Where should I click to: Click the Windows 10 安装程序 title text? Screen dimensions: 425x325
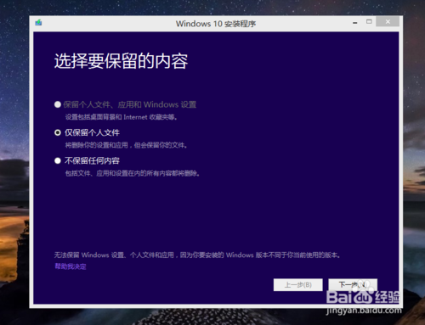click(x=216, y=24)
